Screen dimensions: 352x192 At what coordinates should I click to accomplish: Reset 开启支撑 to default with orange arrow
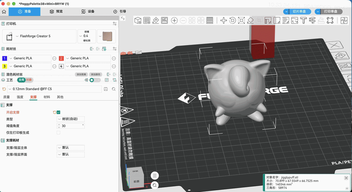pos(54,112)
